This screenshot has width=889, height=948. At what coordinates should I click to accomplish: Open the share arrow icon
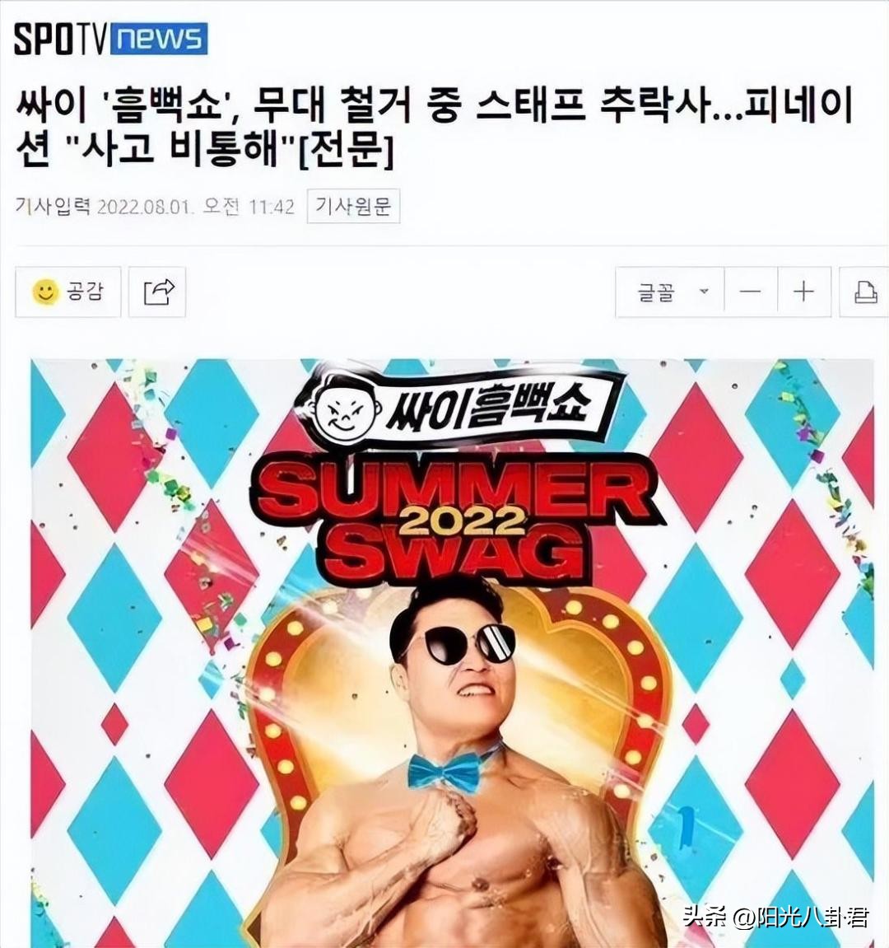click(157, 292)
